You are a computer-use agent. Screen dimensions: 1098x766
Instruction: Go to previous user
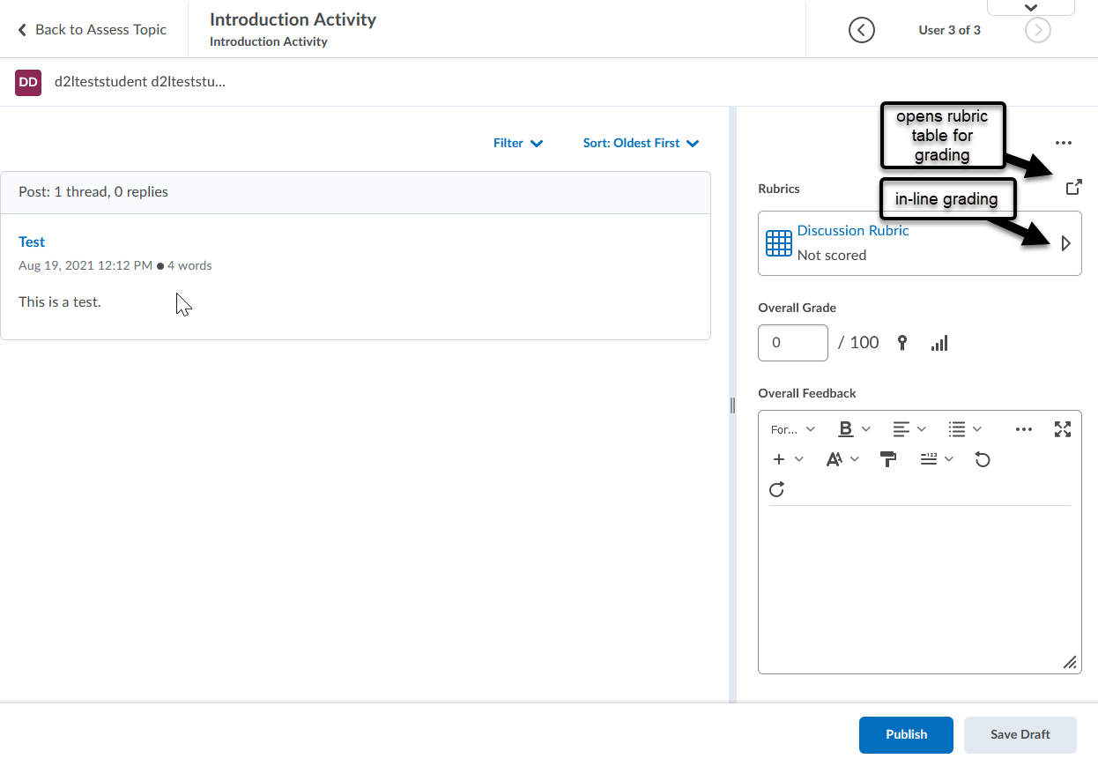[861, 30]
